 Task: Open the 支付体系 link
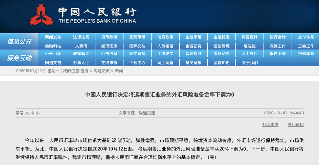306,37
